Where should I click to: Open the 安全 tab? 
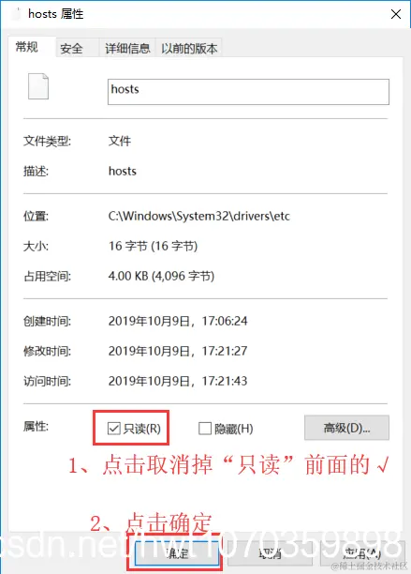71,49
